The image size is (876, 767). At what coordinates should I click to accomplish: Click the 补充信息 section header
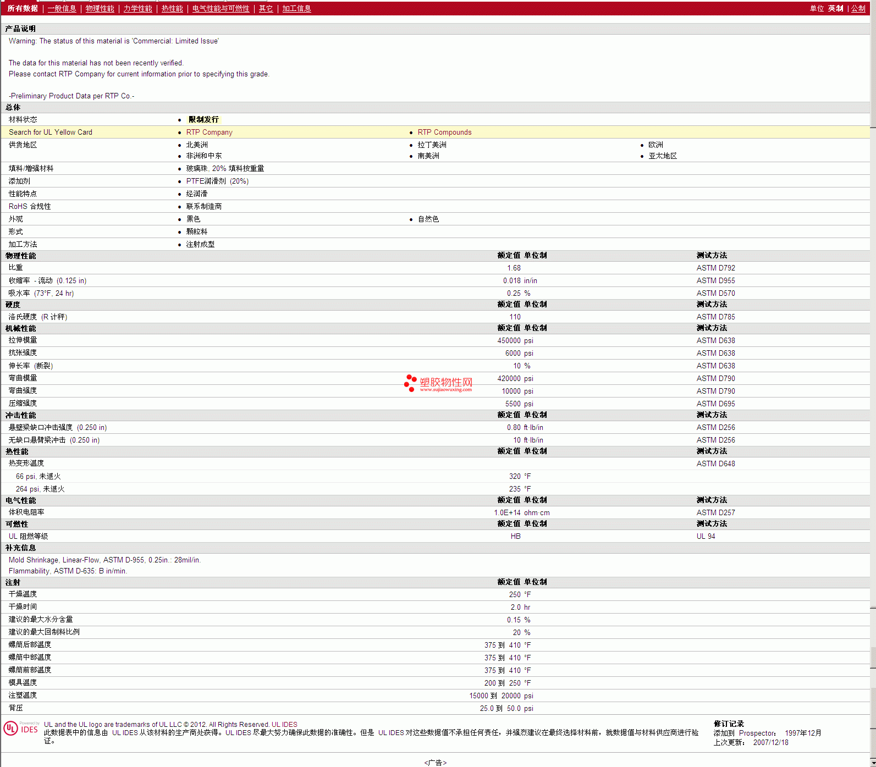click(20, 548)
